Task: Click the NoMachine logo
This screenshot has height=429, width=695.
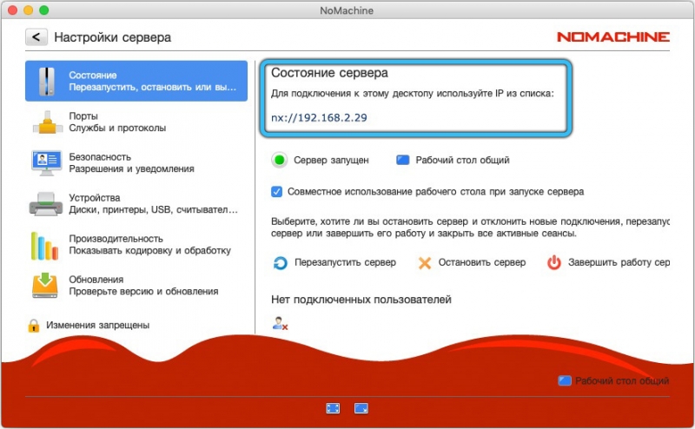Action: pos(613,37)
